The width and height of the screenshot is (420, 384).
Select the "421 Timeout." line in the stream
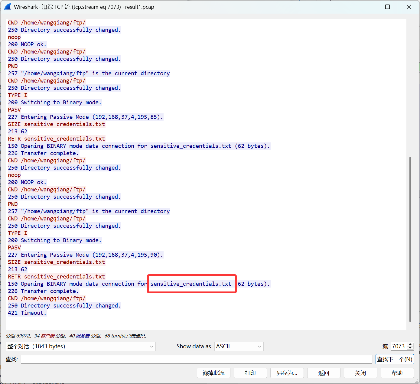pos(27,313)
